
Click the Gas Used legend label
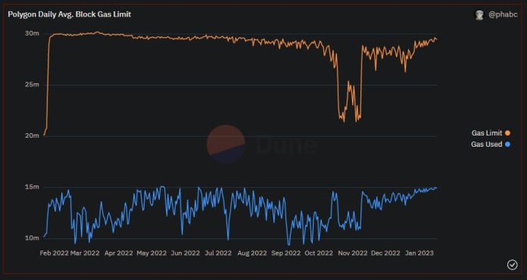pyautogui.click(x=487, y=145)
